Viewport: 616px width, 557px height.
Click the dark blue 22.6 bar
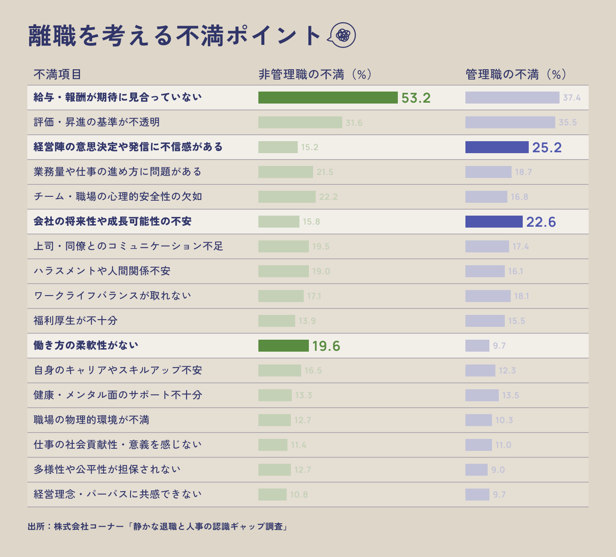494,222
